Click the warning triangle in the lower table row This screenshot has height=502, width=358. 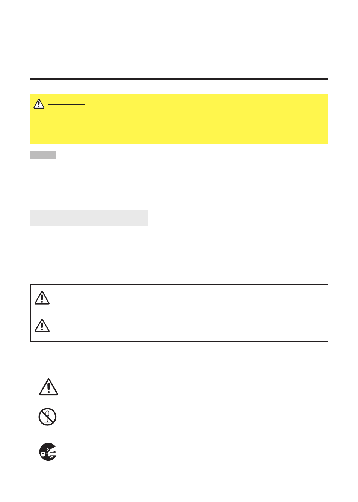[42, 326]
